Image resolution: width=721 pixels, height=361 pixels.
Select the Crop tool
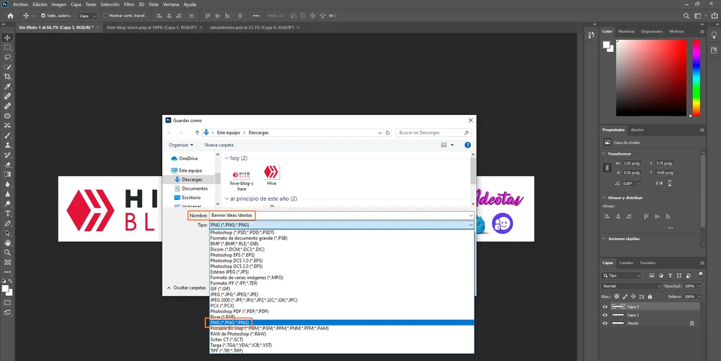tap(8, 77)
